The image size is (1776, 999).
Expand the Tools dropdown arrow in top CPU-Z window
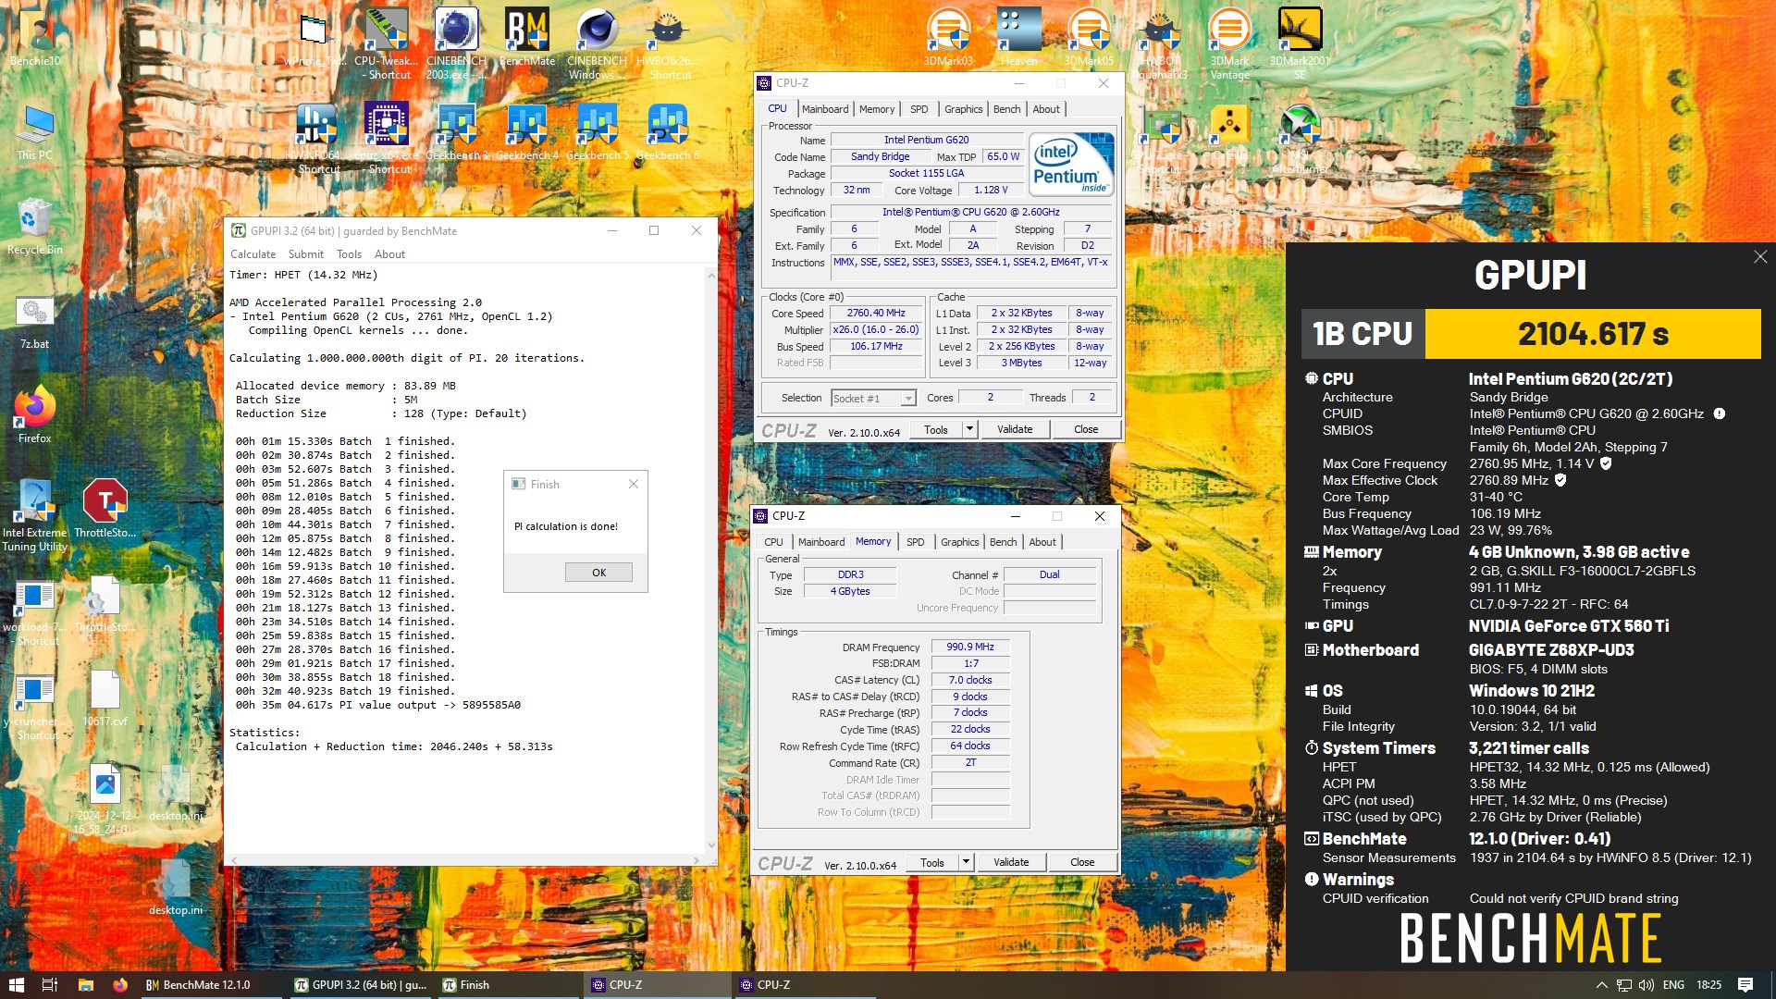tap(969, 429)
